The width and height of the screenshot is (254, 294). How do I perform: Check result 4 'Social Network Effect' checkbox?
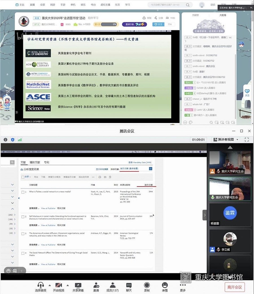(23, 253)
